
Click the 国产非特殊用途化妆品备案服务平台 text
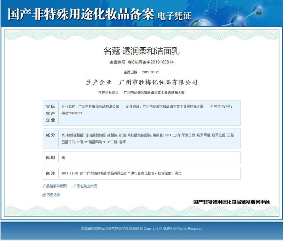[232, 202]
